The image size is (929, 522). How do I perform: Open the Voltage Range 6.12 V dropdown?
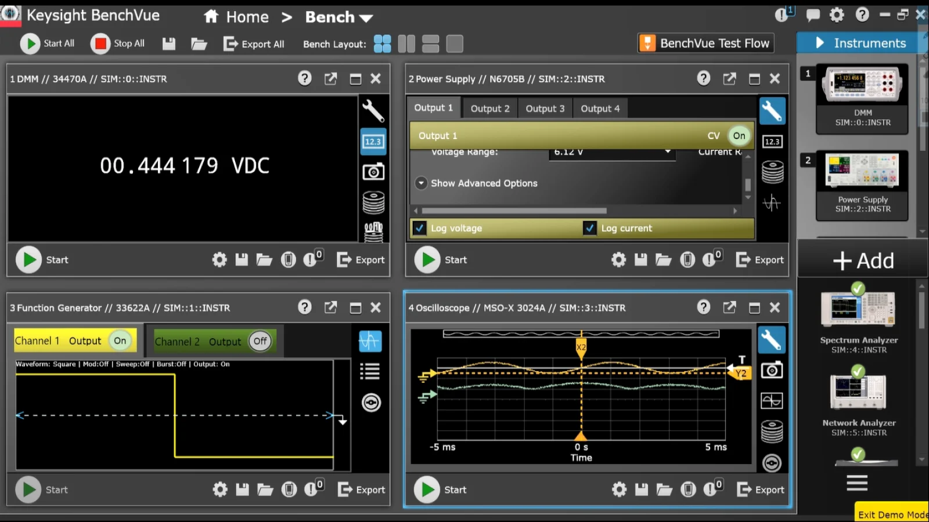point(612,153)
